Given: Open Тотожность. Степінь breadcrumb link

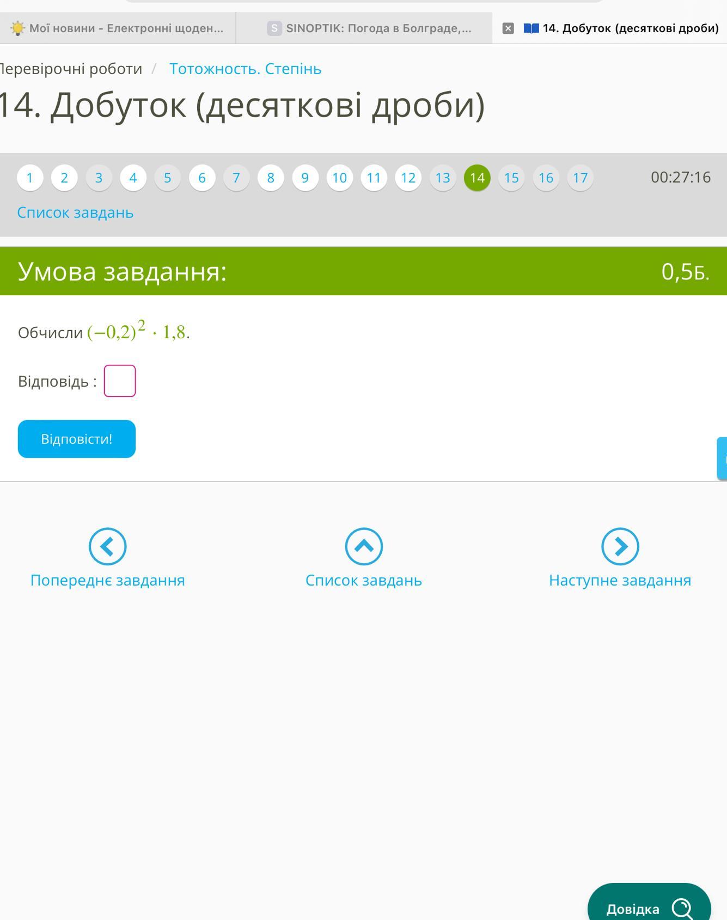Looking at the screenshot, I should tap(245, 69).
